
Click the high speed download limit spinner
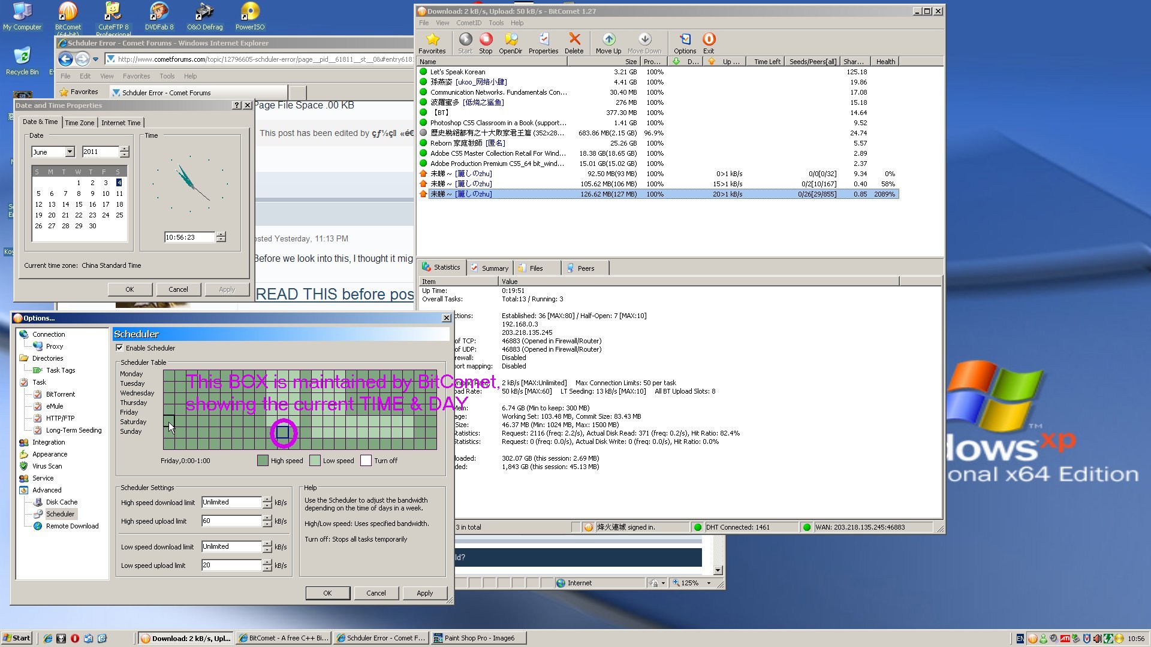(x=267, y=503)
